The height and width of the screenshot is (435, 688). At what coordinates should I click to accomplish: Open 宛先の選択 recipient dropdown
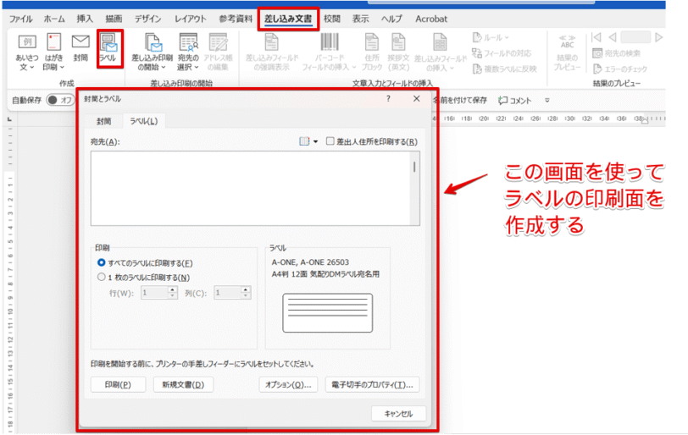(188, 52)
